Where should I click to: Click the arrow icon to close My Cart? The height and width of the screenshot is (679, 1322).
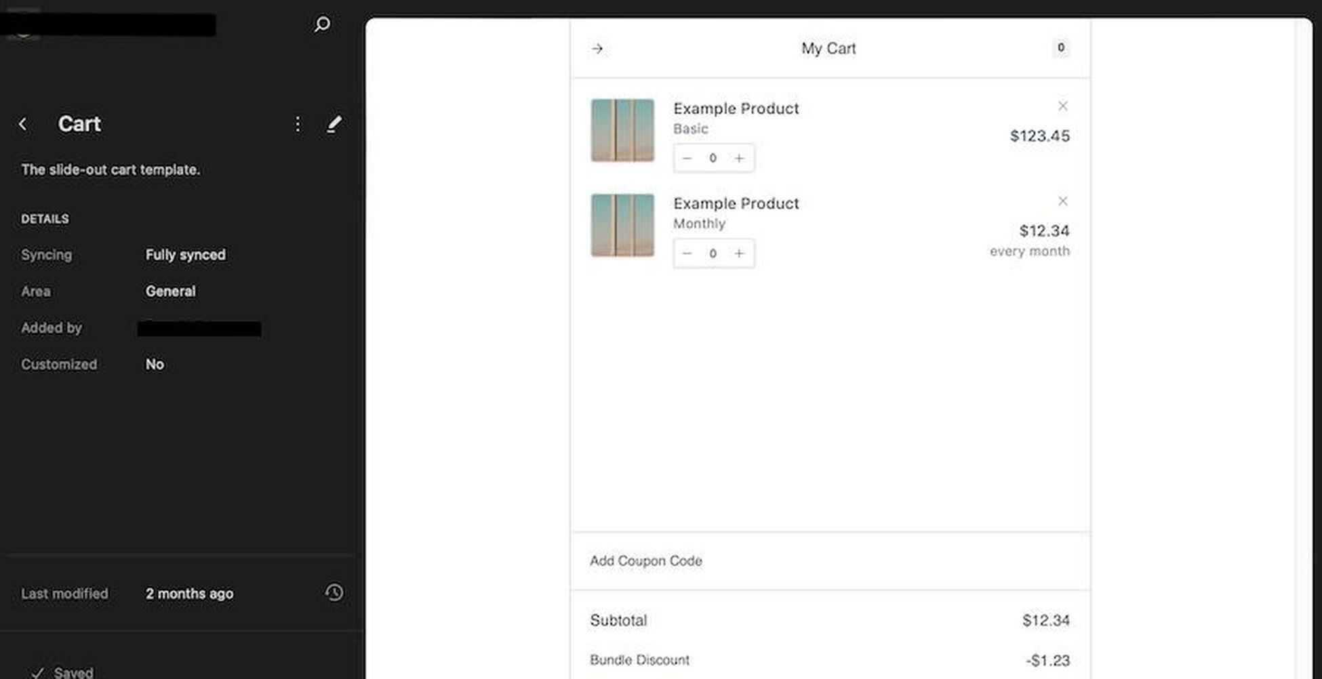(x=597, y=49)
